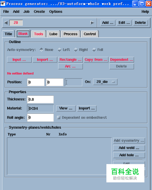152x190 pixels.
Task: Click the outline Import ... button
Action: pyautogui.click(x=45, y=59)
